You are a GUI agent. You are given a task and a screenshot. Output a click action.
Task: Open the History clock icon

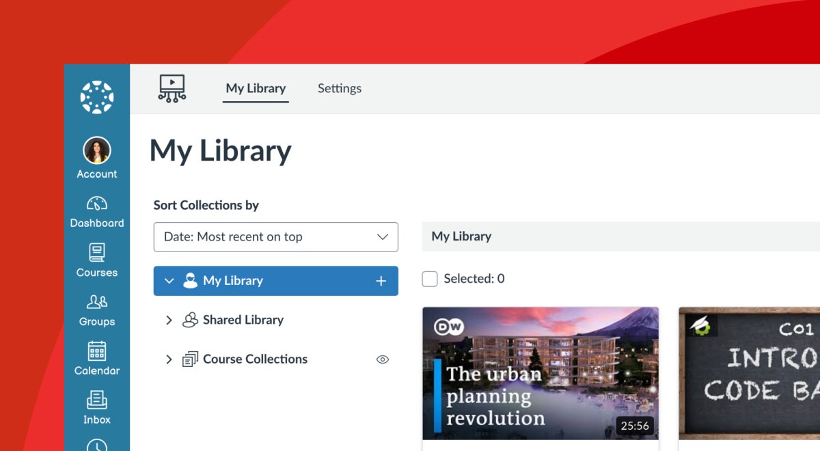coord(97,446)
